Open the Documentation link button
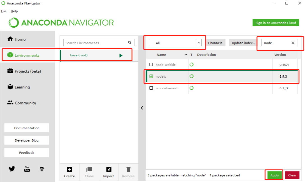The width and height of the screenshot is (306, 182). pos(27,128)
